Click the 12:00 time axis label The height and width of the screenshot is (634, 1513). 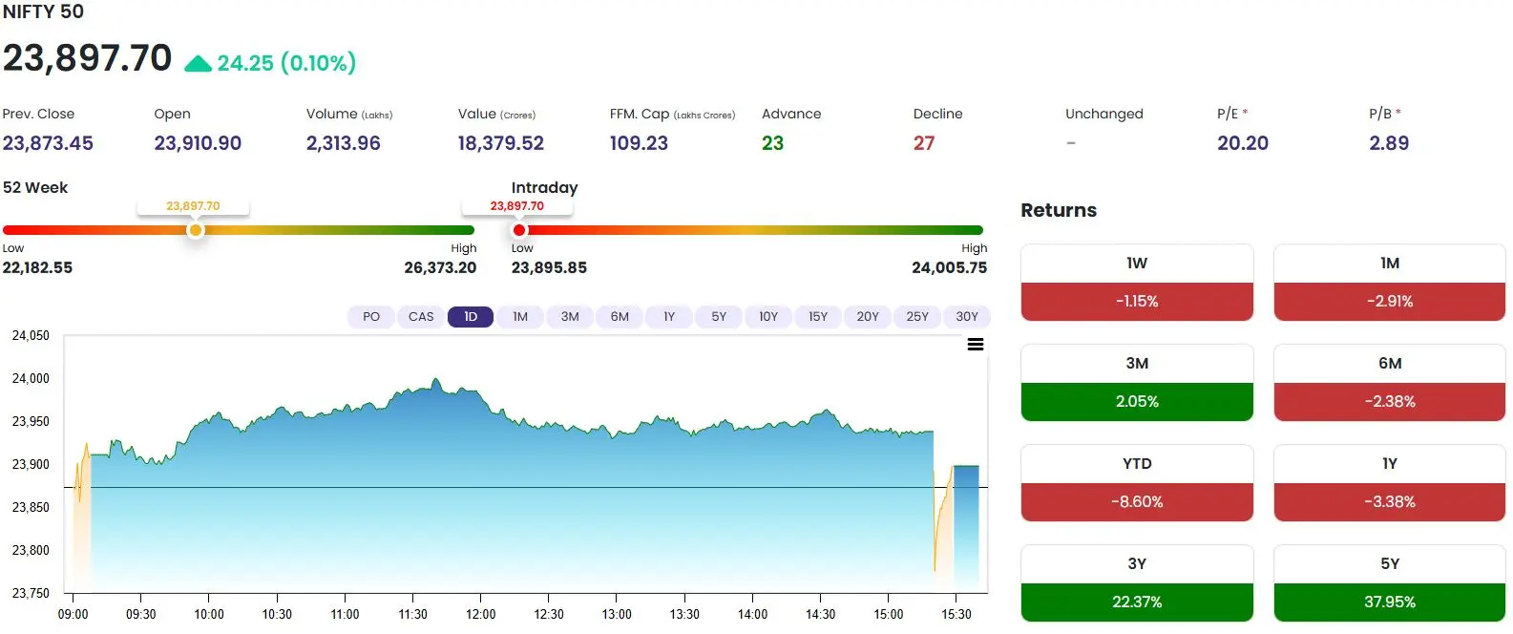(x=480, y=614)
